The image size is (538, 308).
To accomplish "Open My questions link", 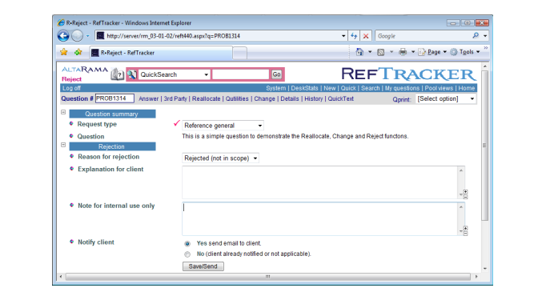I will [x=402, y=88].
